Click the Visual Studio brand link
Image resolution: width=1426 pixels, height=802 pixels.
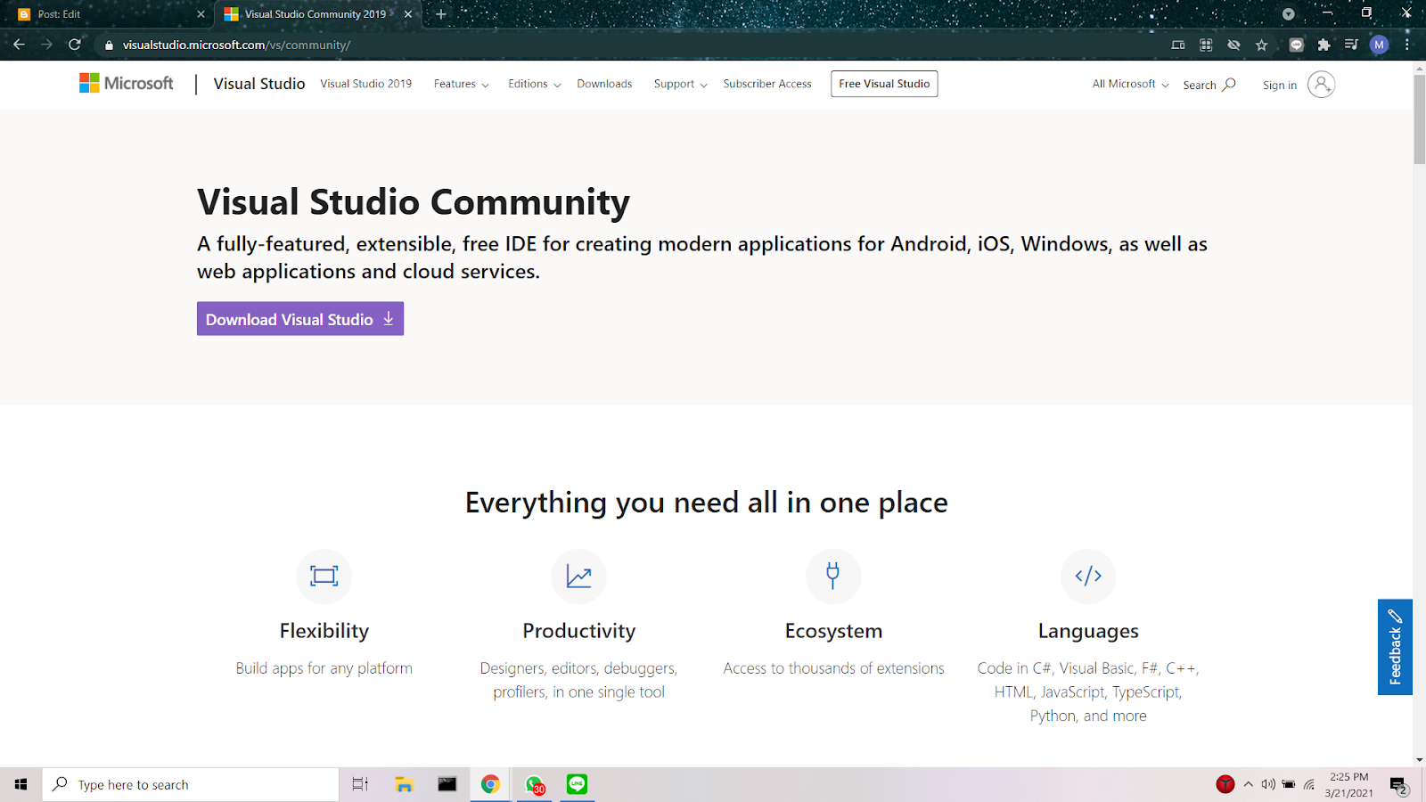[259, 84]
